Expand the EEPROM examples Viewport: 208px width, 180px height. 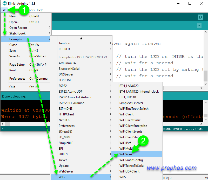(x=81, y=80)
